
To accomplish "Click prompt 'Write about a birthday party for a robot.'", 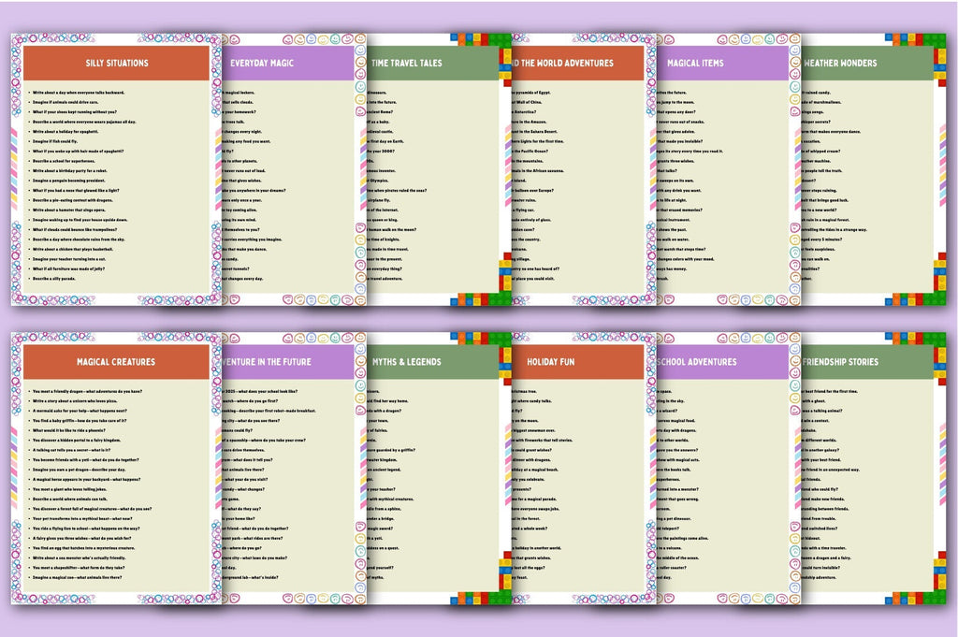I will click(69, 170).
